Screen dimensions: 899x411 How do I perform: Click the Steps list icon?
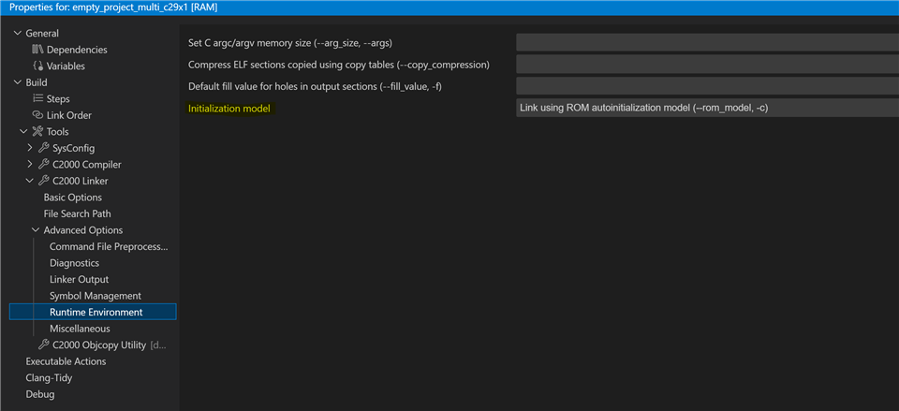(37, 98)
